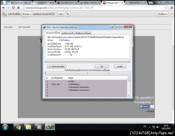This screenshot has width=175, height=136.
Task: Open the translation options dropdown on the right
Action: [x=163, y=14]
